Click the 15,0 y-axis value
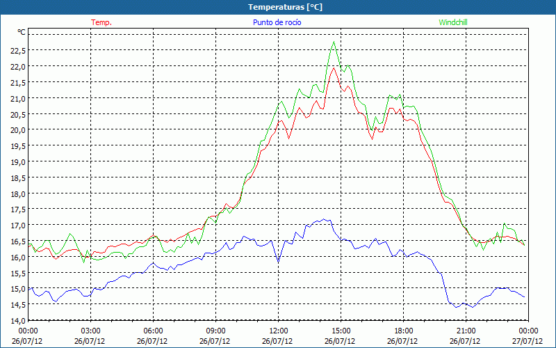This screenshot has width=556, height=348. tap(18, 289)
